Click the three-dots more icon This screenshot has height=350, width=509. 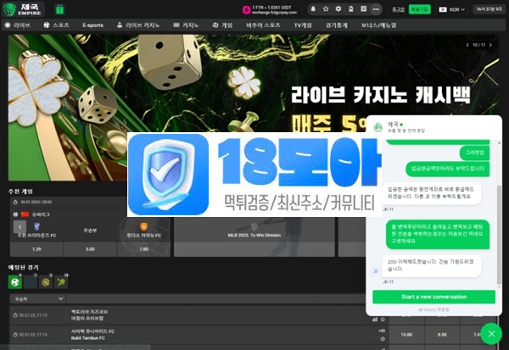pos(376,9)
